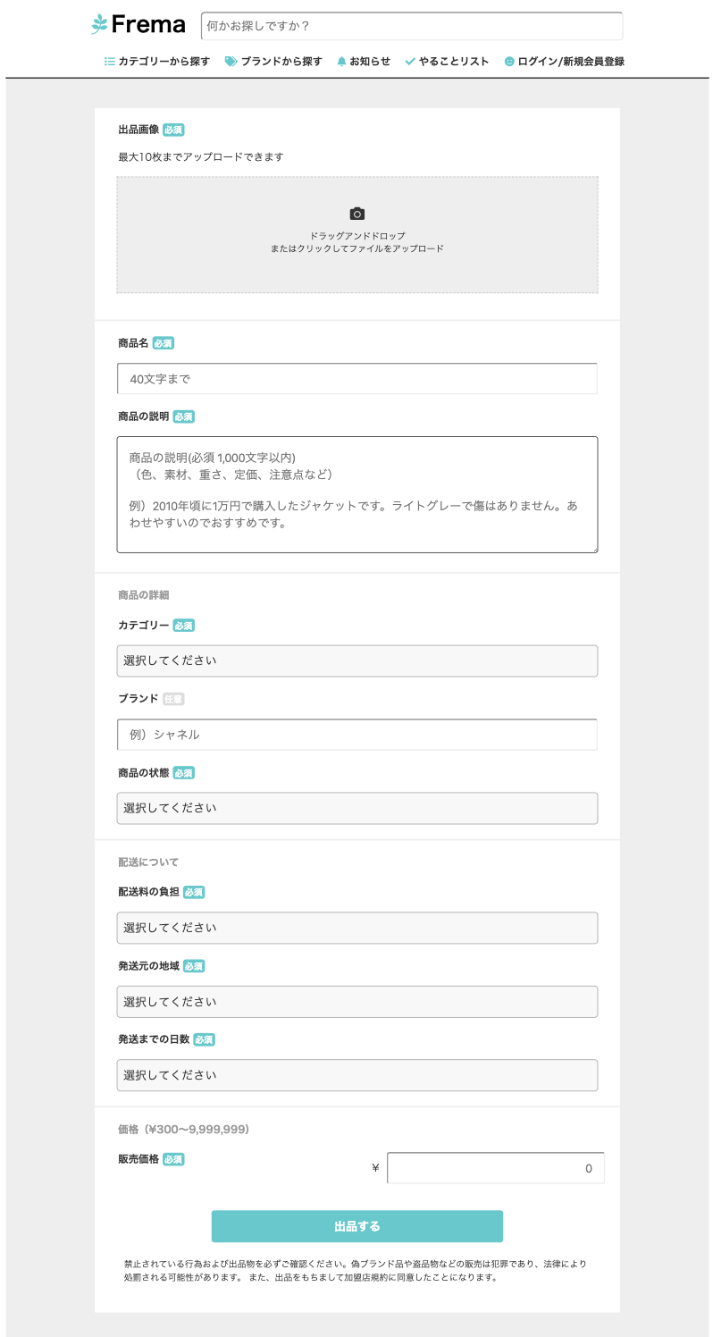Click the brand tag icon in navigation

point(231,62)
